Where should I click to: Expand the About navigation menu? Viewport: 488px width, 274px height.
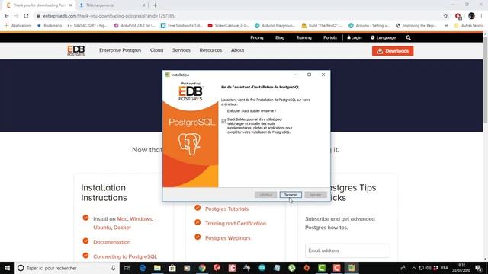pos(237,50)
